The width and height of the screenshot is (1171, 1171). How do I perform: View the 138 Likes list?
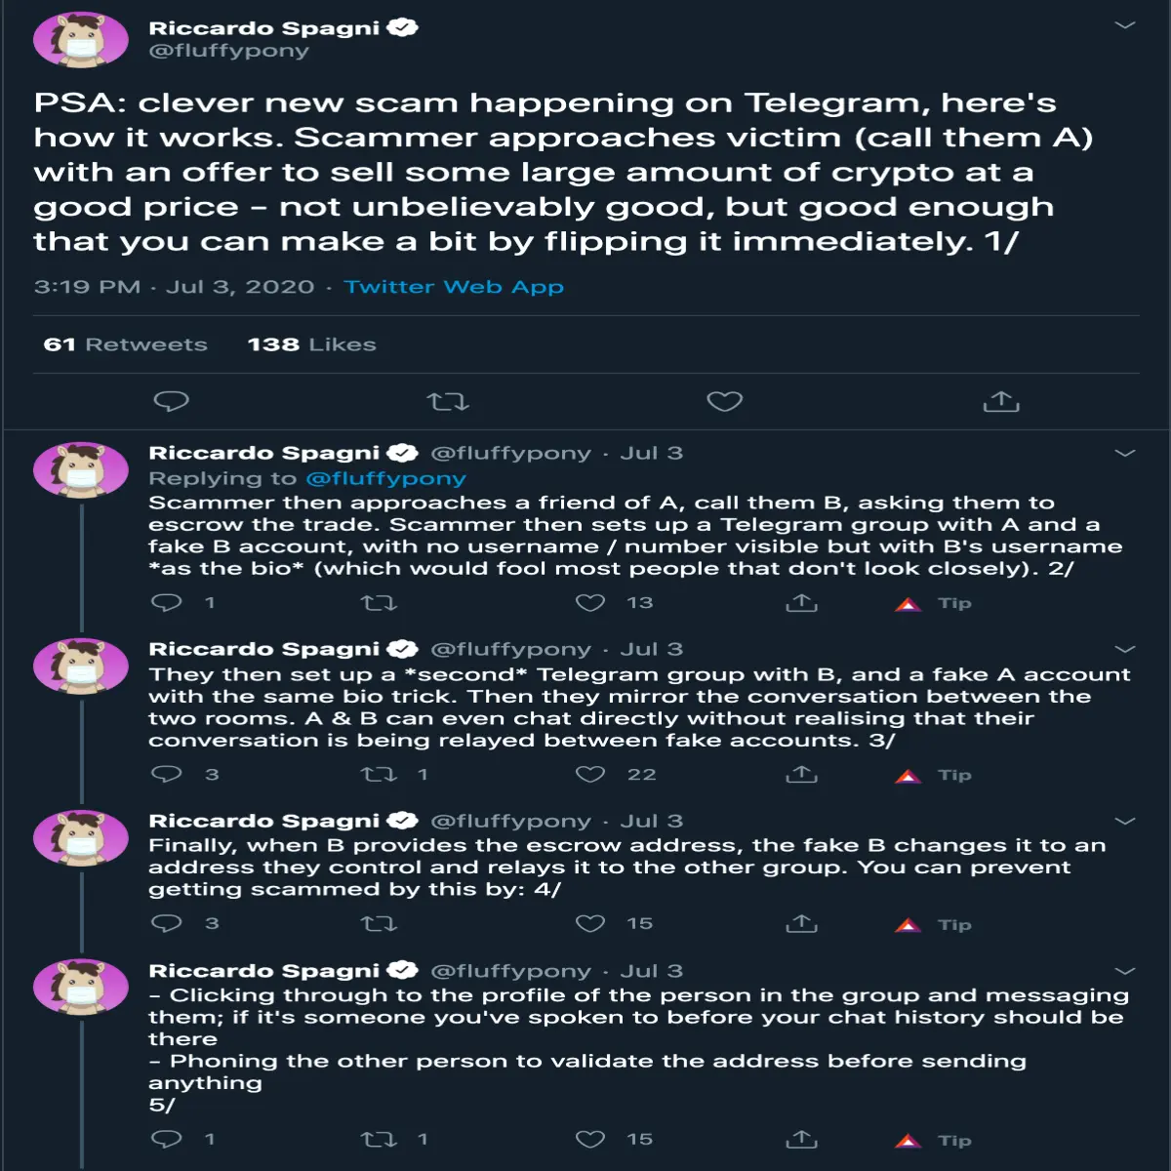311,344
